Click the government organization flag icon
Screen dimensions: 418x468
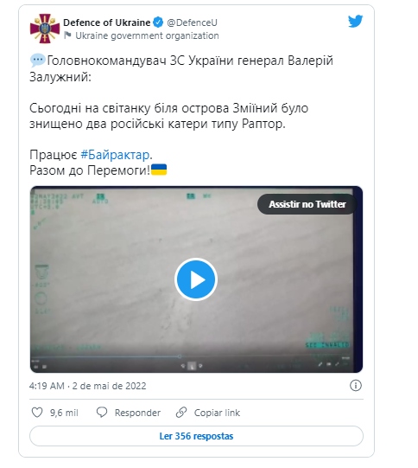67,35
